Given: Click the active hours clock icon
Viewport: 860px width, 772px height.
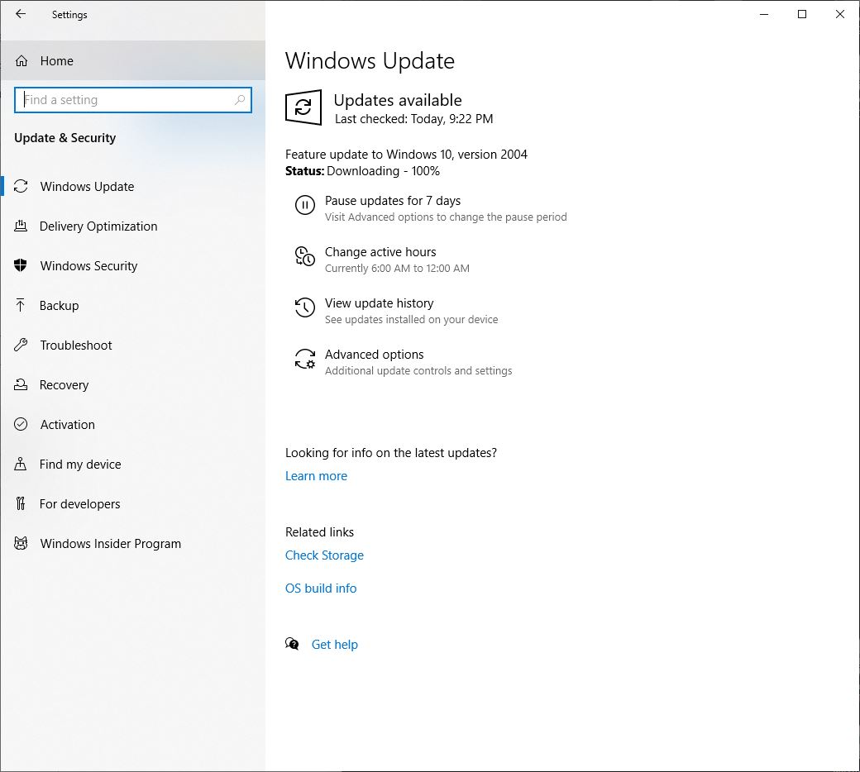Looking at the screenshot, I should click(x=305, y=256).
